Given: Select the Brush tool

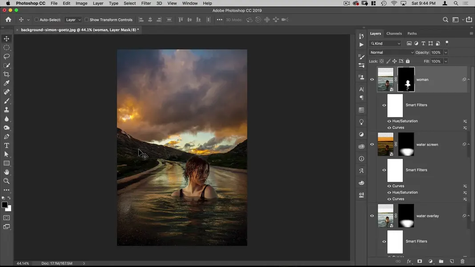Looking at the screenshot, I should [6, 101].
